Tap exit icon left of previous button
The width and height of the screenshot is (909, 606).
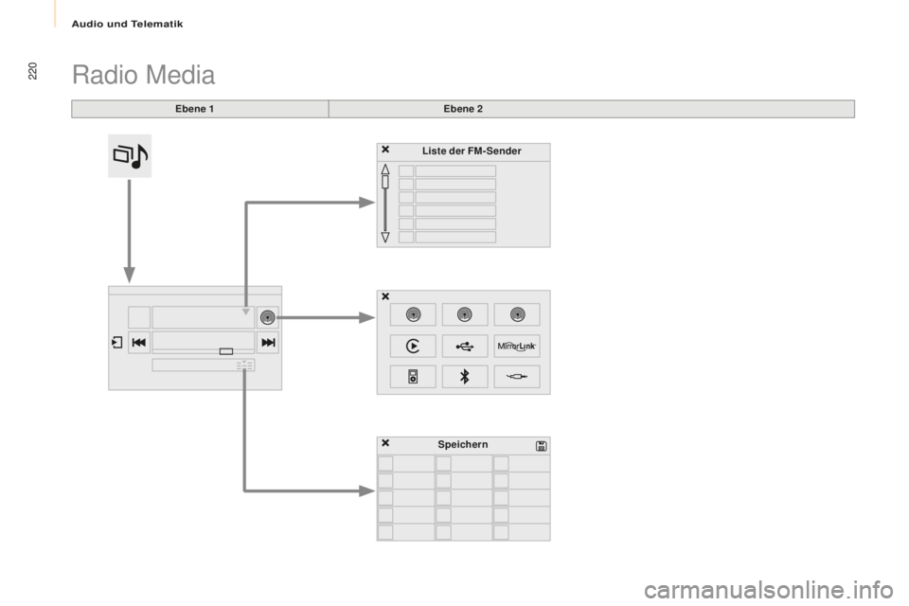tap(117, 343)
